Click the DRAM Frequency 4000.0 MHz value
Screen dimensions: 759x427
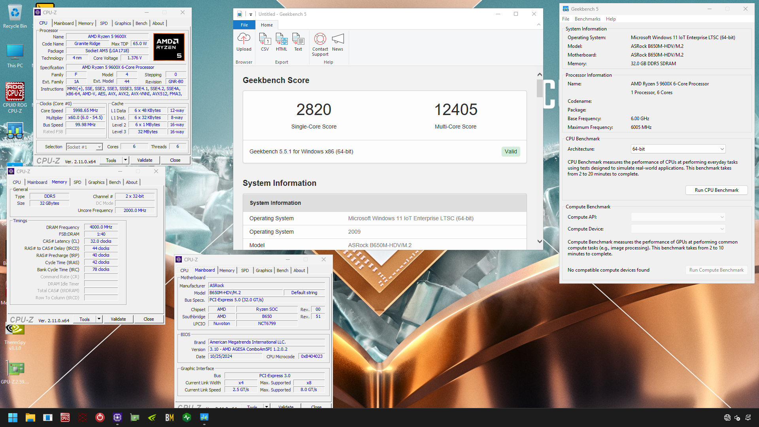pos(101,227)
